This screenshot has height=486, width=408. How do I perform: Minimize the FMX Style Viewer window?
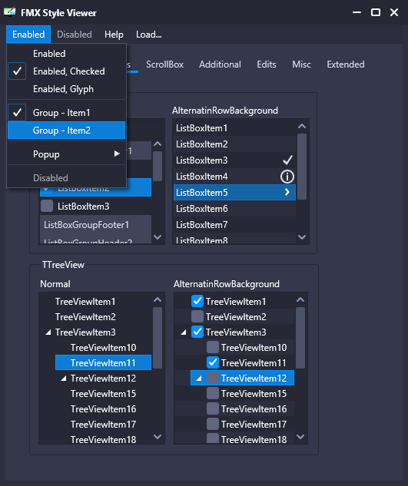click(357, 12)
